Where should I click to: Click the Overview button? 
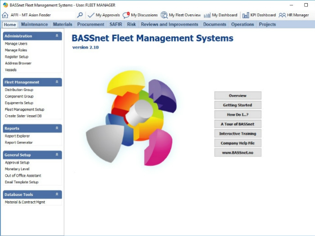click(238, 95)
